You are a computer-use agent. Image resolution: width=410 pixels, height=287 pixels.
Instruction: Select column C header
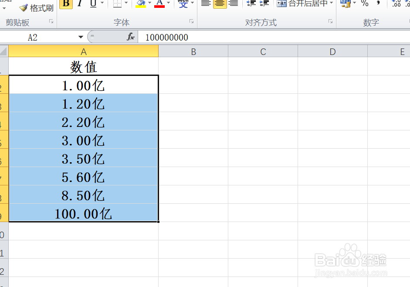point(263,51)
